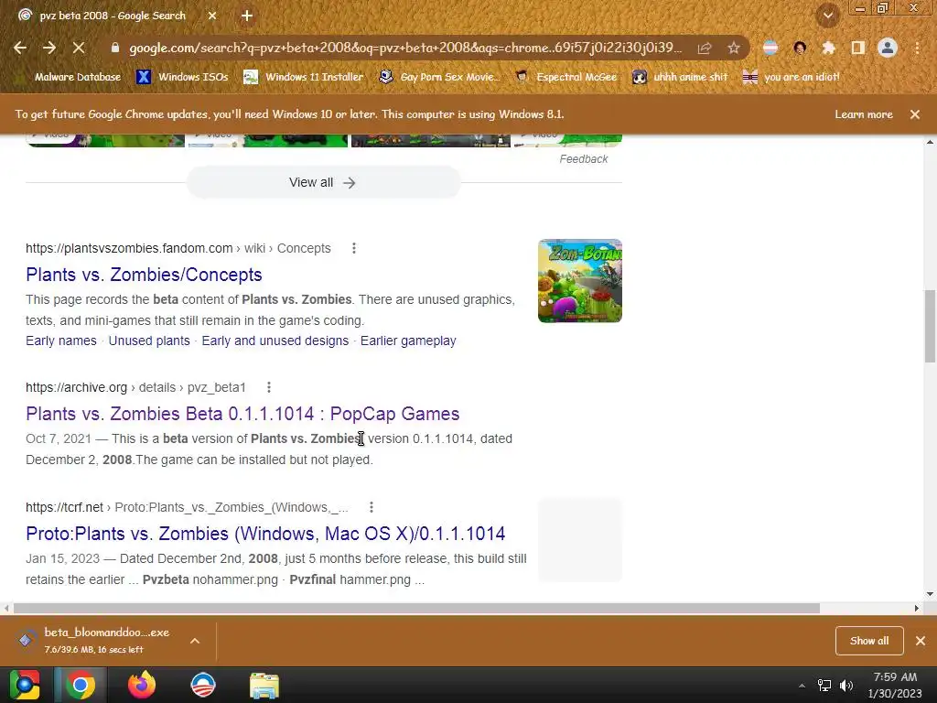Close the downloads bar

point(921,640)
